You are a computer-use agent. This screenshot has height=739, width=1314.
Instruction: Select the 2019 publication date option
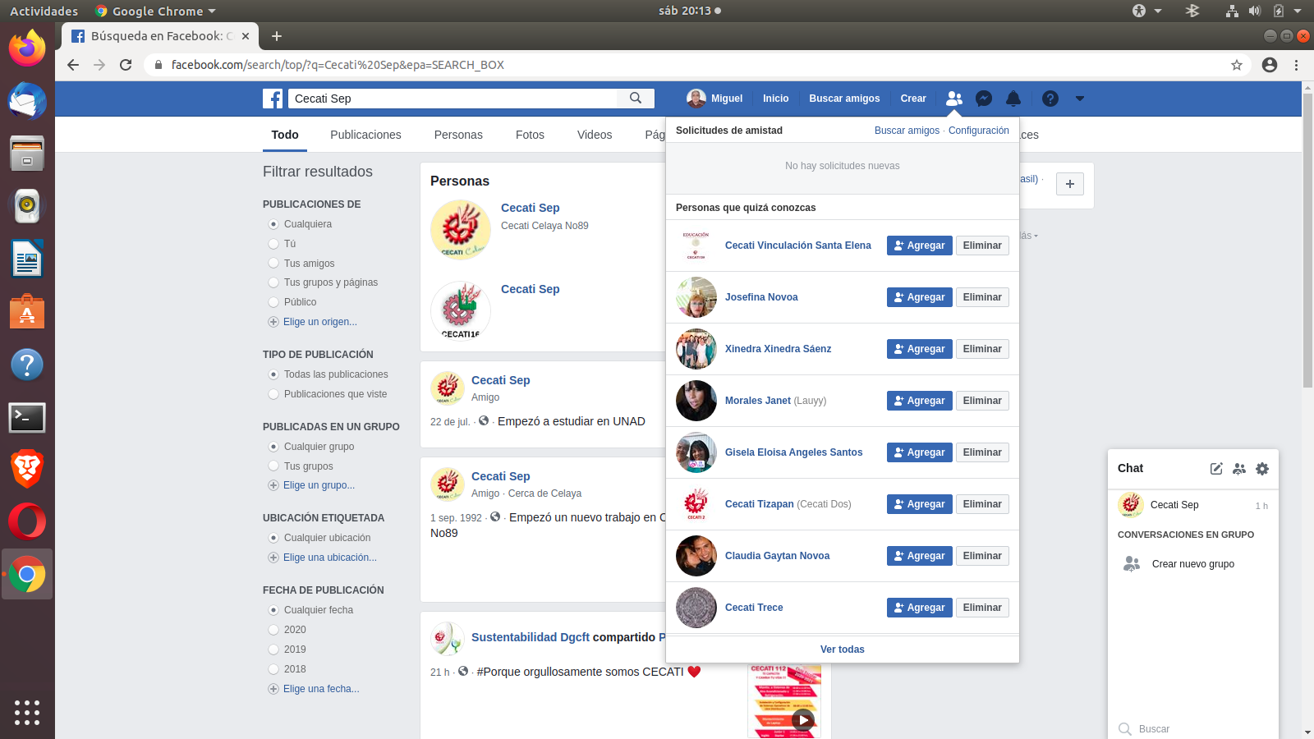273,649
